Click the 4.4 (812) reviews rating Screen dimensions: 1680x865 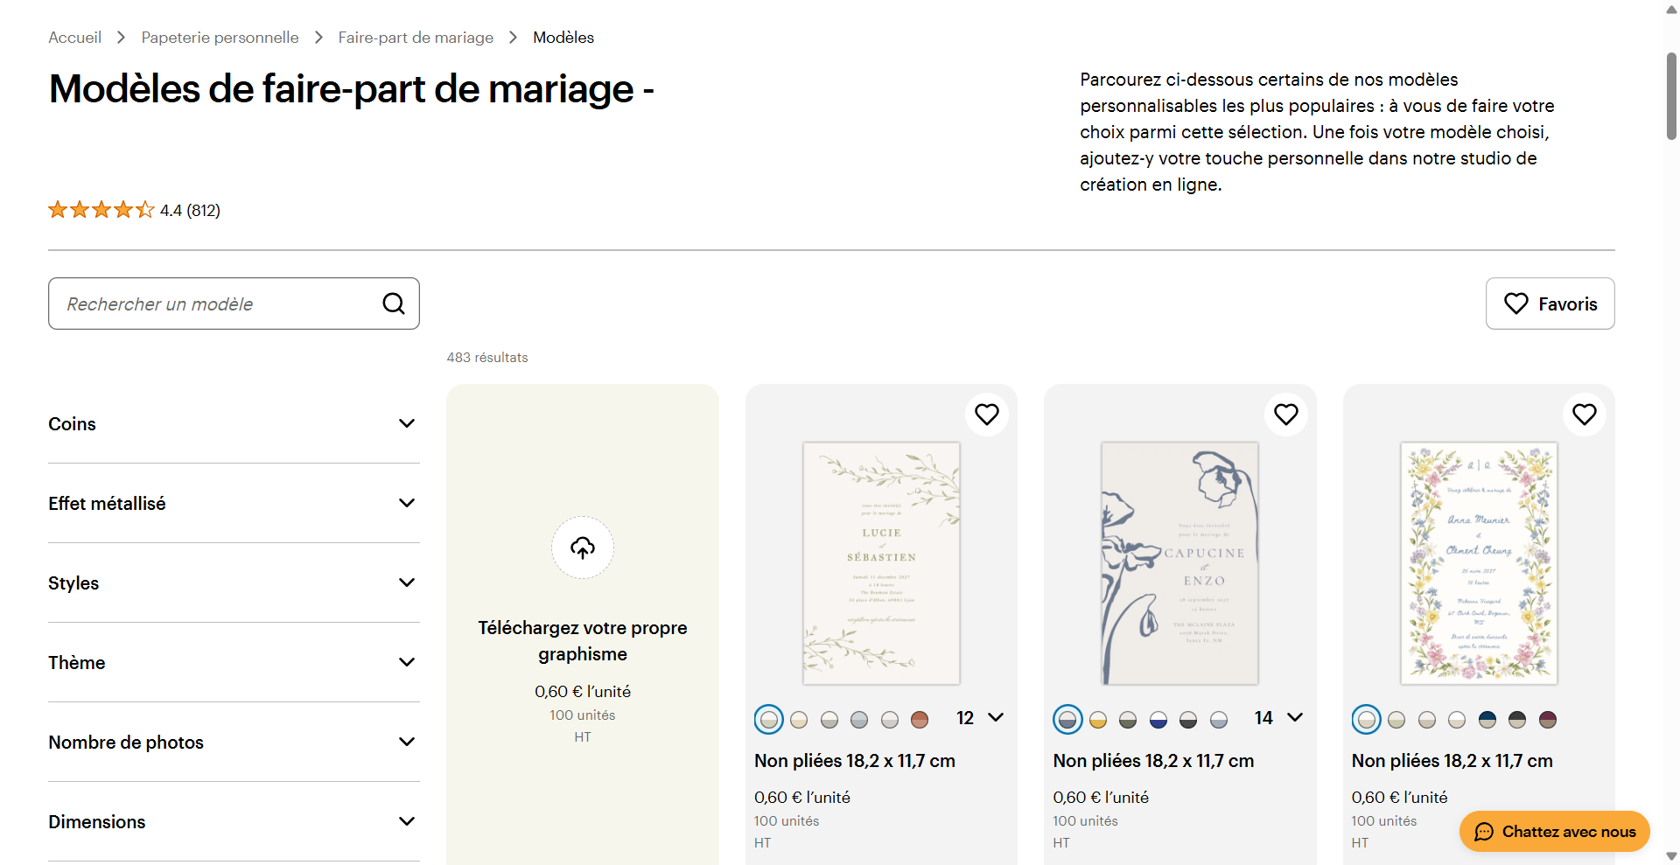pos(190,210)
